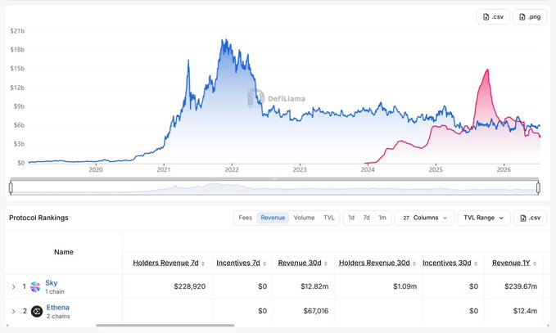556x333 pixels.
Task: Click Sky Revenue 1Y value $239.67m
Action: tap(521, 286)
